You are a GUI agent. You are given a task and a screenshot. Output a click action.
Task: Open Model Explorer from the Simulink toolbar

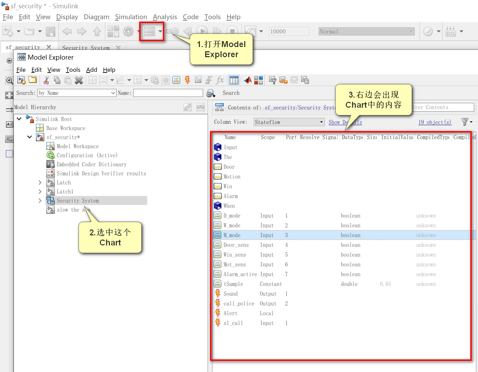coord(150,31)
